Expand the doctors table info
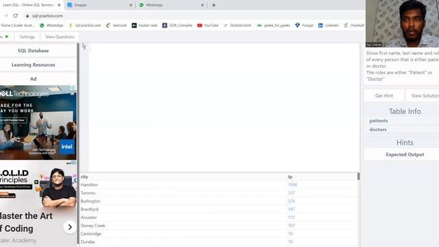 378,130
